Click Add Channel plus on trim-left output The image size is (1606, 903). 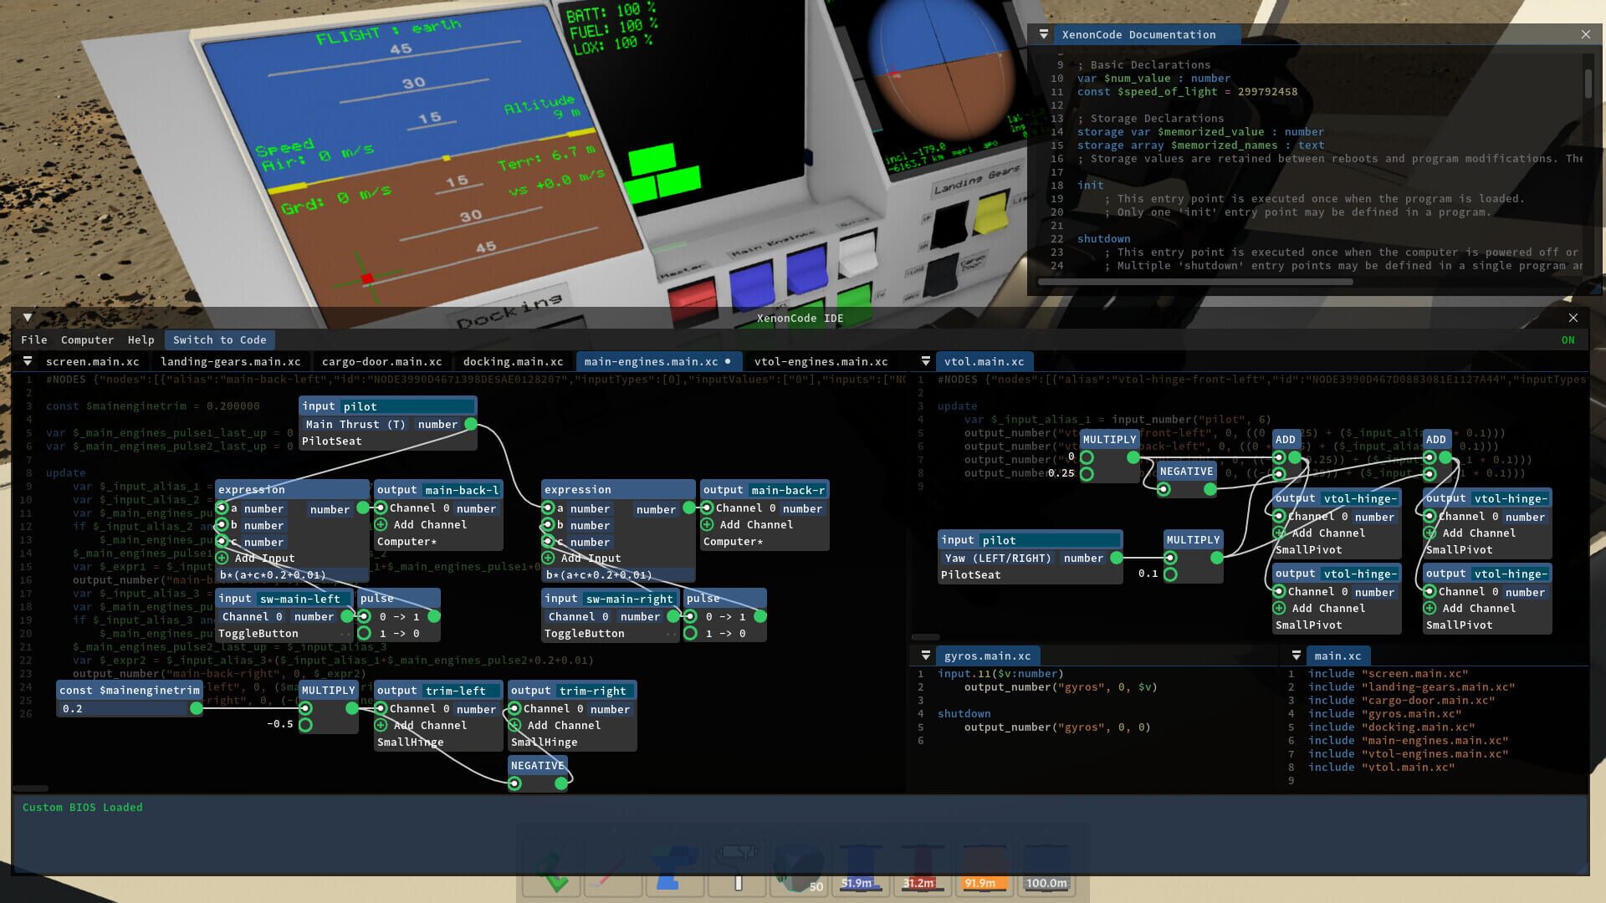(381, 726)
